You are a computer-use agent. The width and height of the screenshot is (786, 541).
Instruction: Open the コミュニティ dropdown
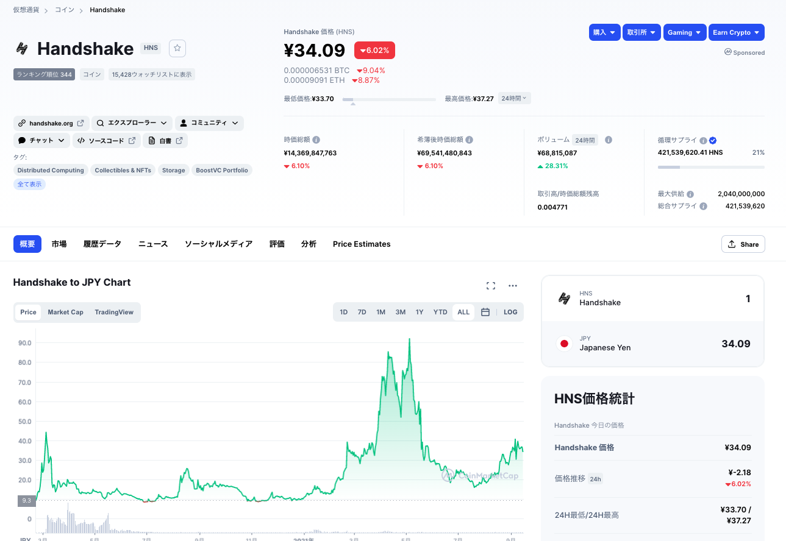point(209,123)
